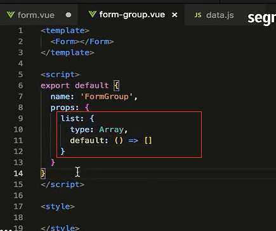276x231 pixels.
Task: Click line number 1 in gutter
Action: click(x=20, y=31)
